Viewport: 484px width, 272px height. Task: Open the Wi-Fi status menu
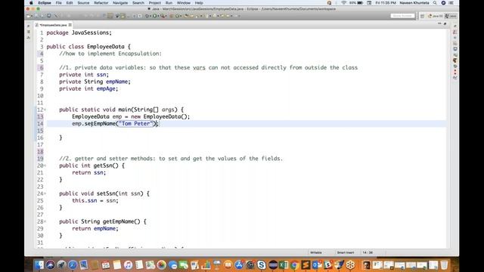click(344, 3)
